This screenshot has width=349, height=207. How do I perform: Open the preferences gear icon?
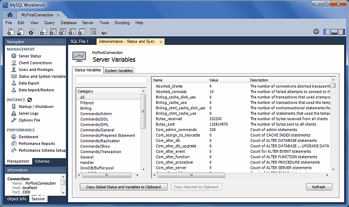316,32
